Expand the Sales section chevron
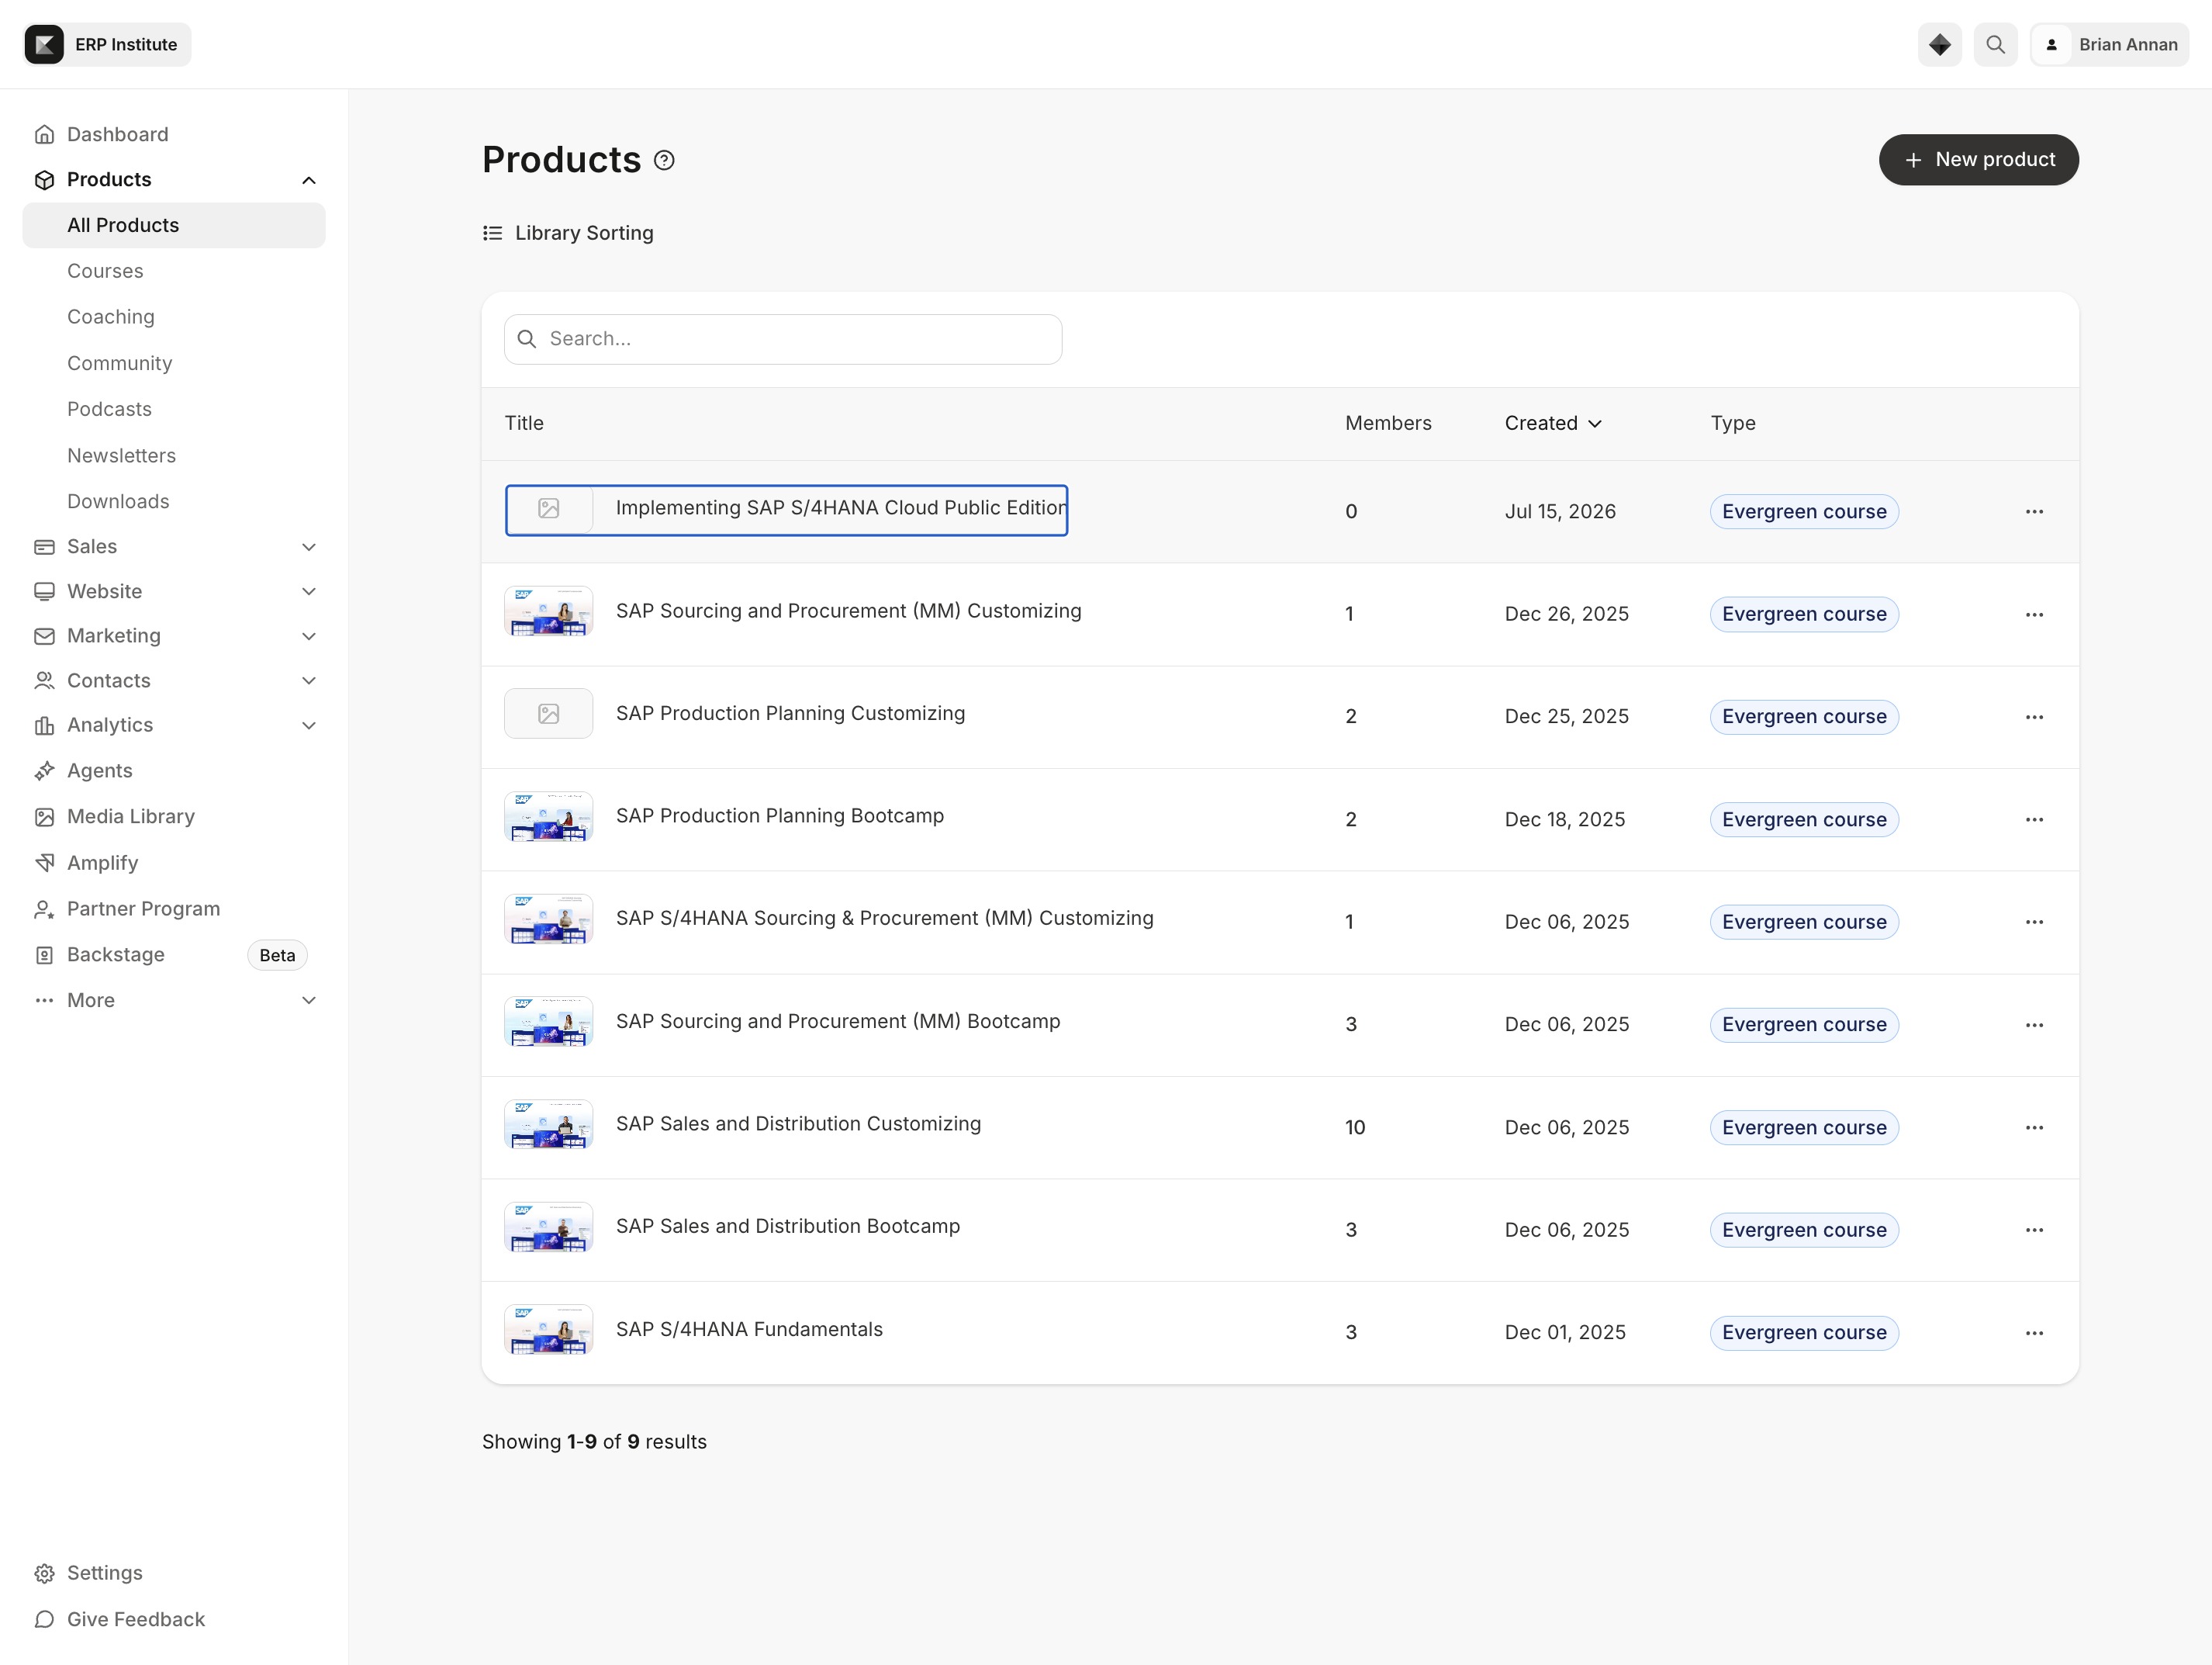Viewport: 2212px width, 1665px height. pos(309,546)
